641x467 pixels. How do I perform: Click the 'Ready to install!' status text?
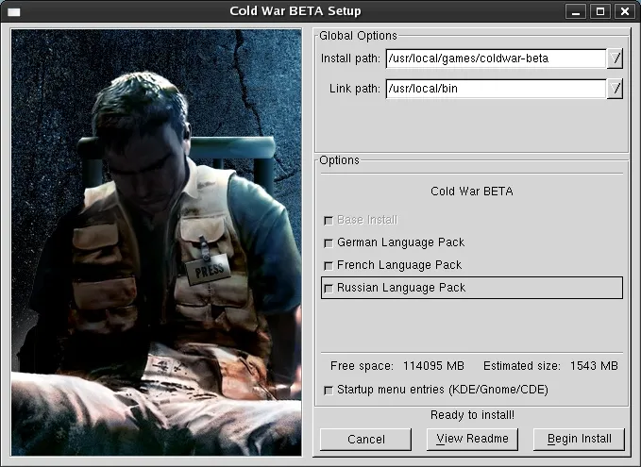[472, 415]
